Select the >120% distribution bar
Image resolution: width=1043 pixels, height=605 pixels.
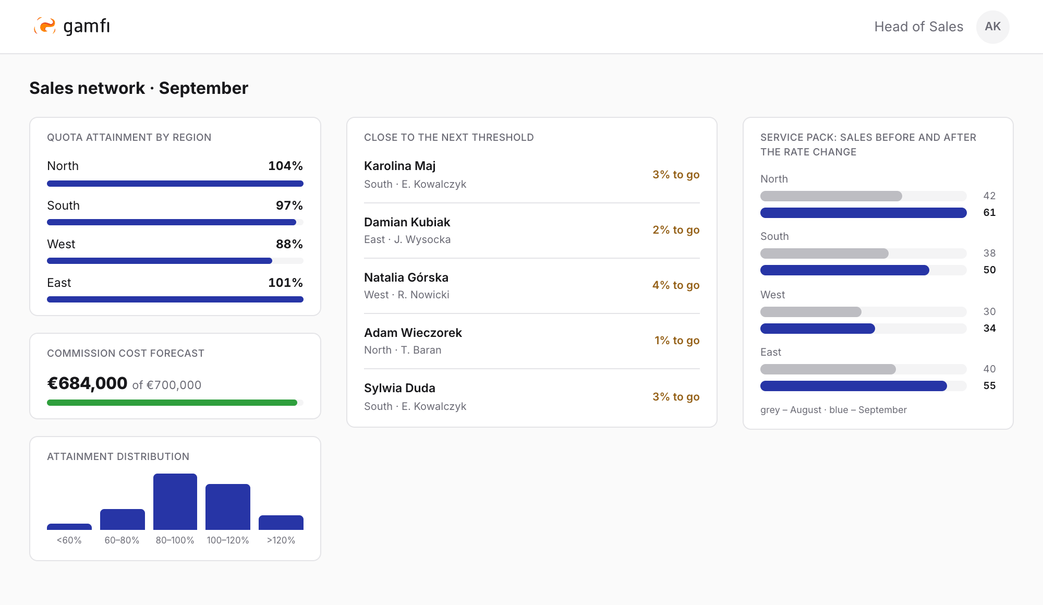click(281, 523)
